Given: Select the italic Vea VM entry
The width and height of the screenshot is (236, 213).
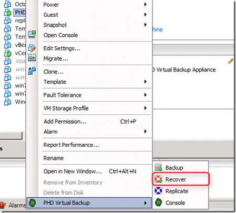Looking at the screenshot, I should [x=20, y=61].
